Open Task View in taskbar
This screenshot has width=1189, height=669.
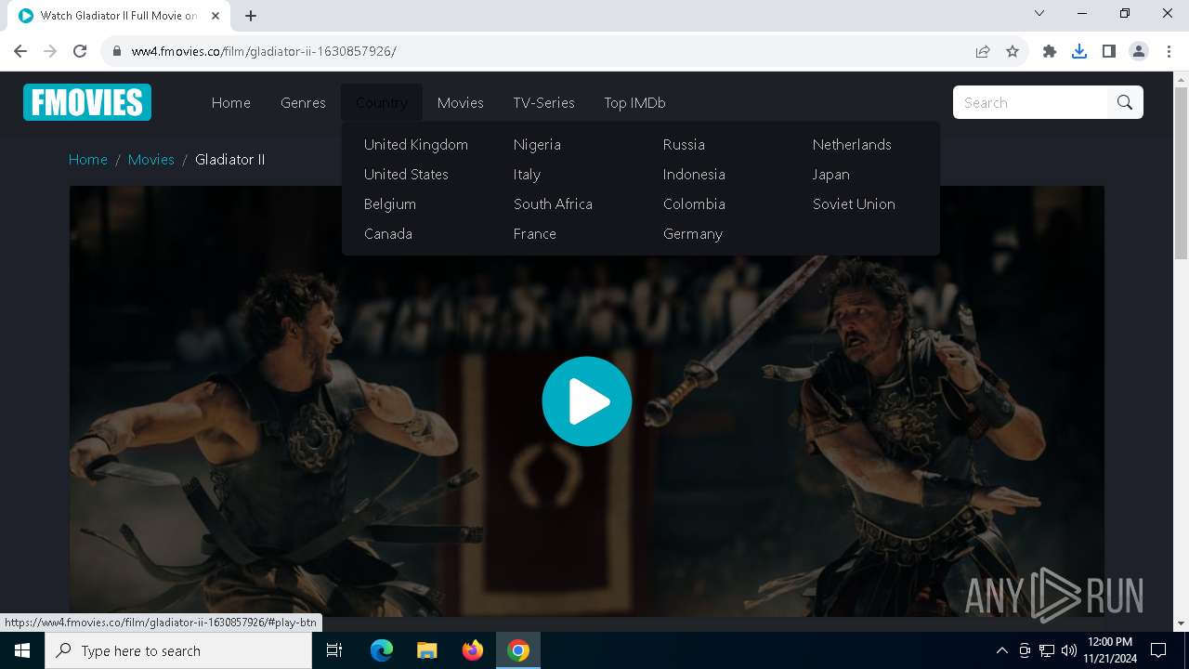click(x=334, y=650)
